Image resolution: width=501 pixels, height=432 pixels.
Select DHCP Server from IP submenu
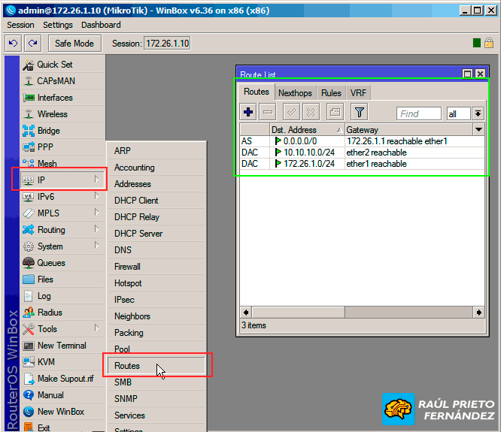(x=138, y=234)
